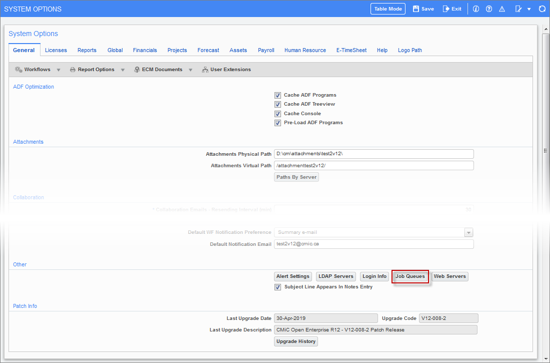Expand the Report Options dropdown arrow

tap(122, 70)
